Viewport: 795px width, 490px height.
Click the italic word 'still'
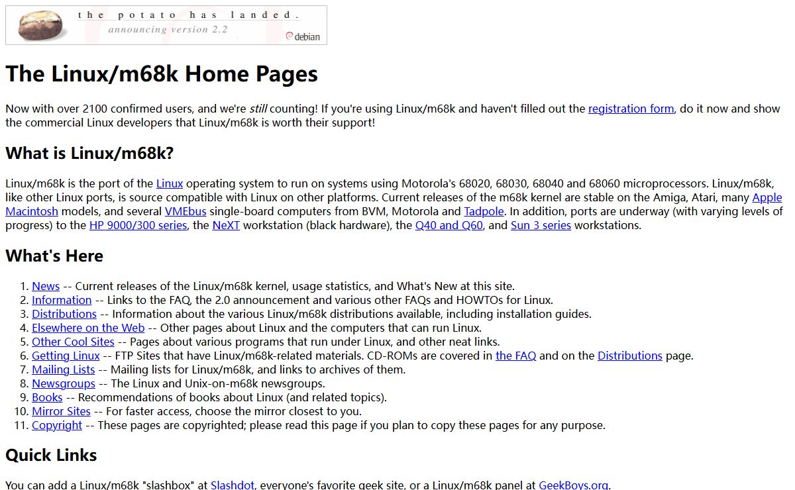257,109
